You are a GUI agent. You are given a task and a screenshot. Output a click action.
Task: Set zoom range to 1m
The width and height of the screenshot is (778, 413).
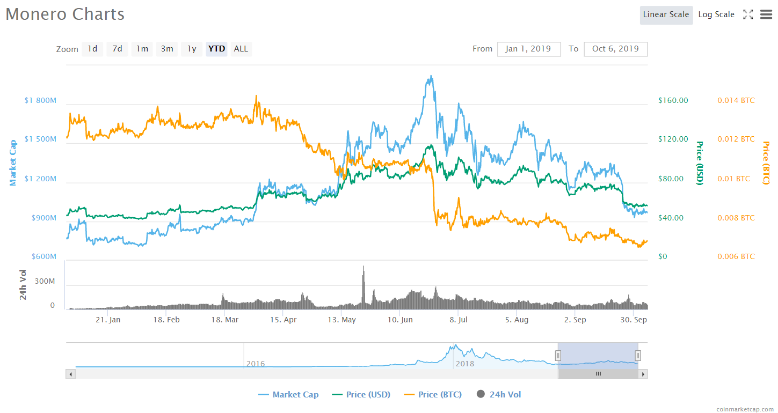tap(142, 49)
